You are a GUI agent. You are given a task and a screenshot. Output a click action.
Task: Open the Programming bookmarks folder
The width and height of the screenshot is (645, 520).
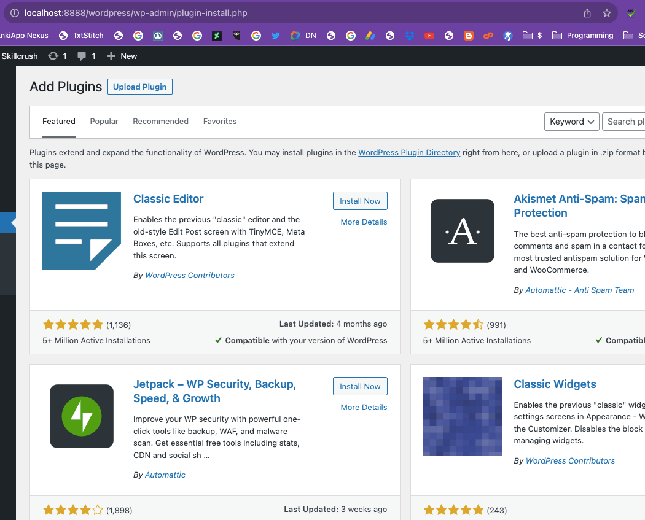coord(582,36)
